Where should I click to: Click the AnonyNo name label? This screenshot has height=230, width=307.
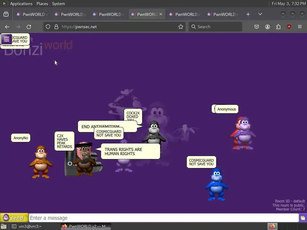click(x=21, y=138)
